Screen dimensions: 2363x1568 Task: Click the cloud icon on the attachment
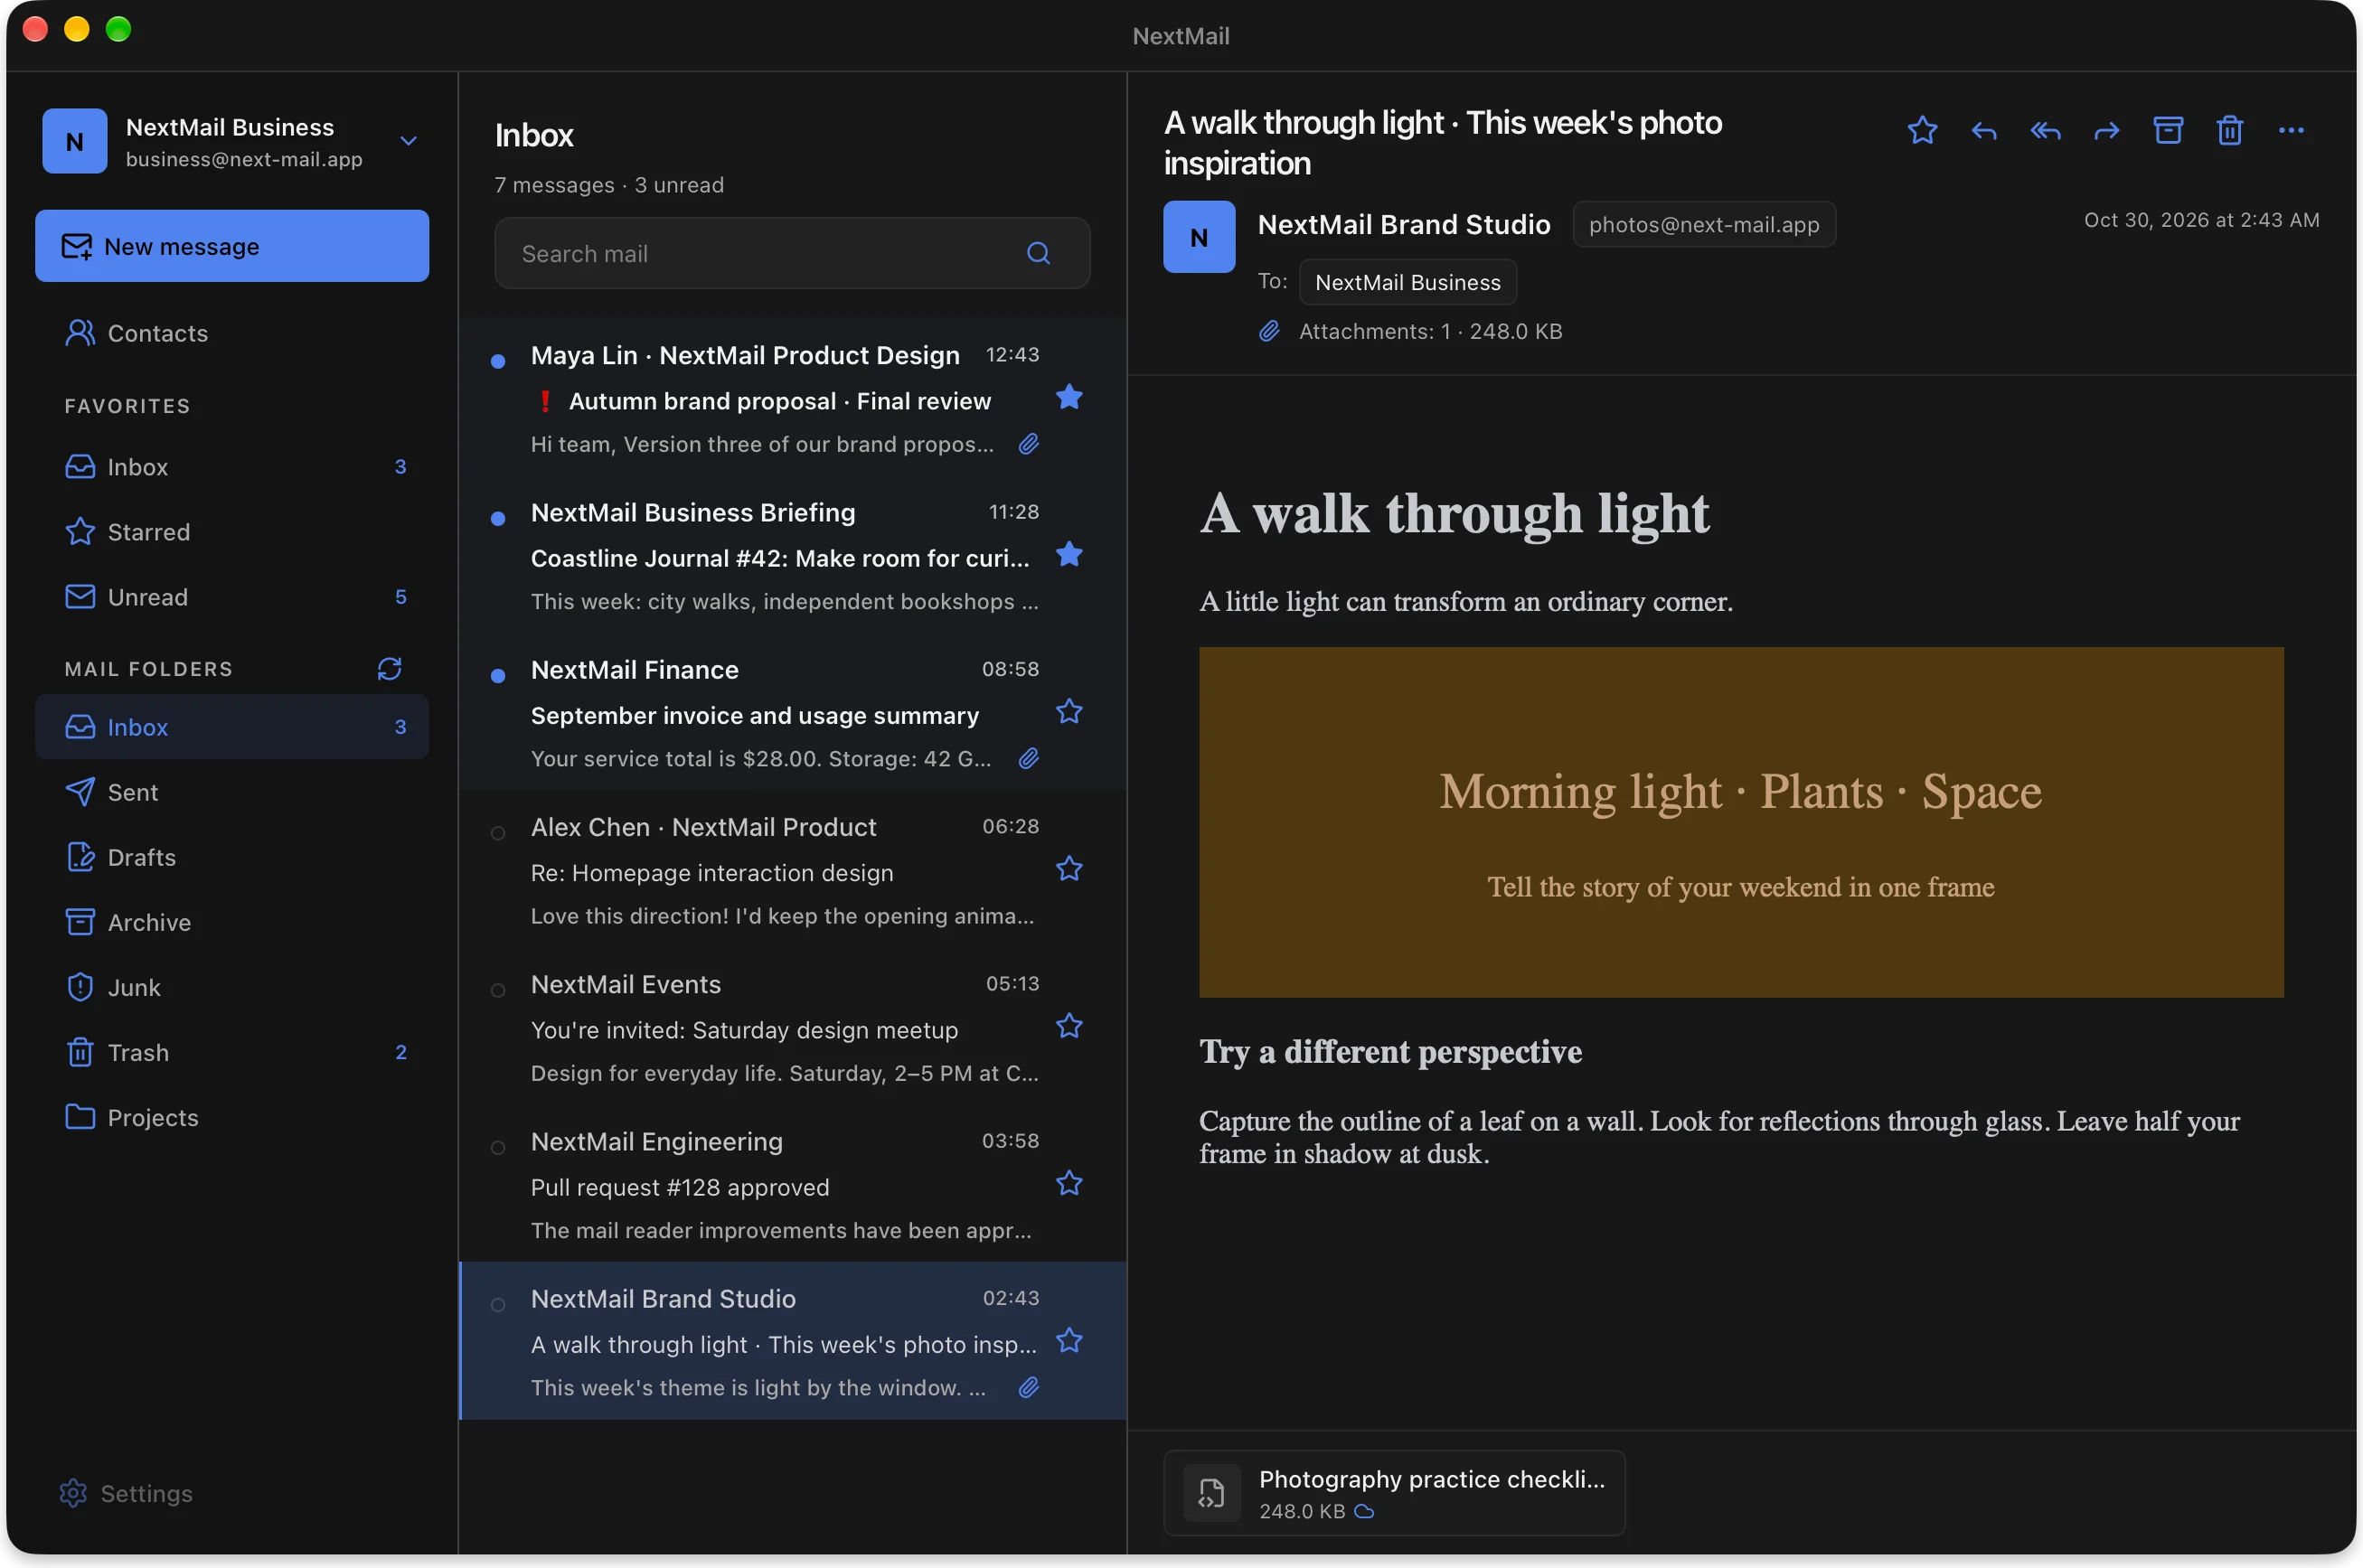click(1364, 1511)
